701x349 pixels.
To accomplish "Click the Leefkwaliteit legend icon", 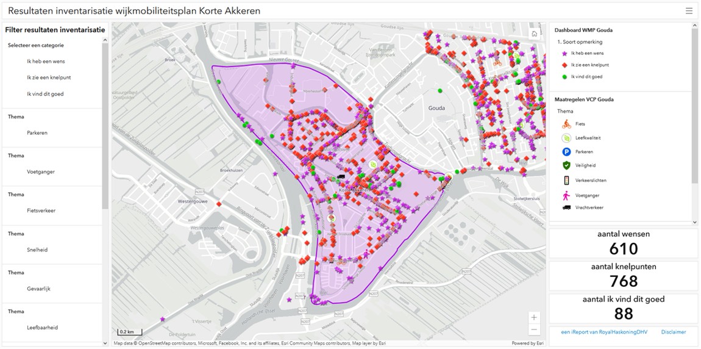I will (x=566, y=138).
